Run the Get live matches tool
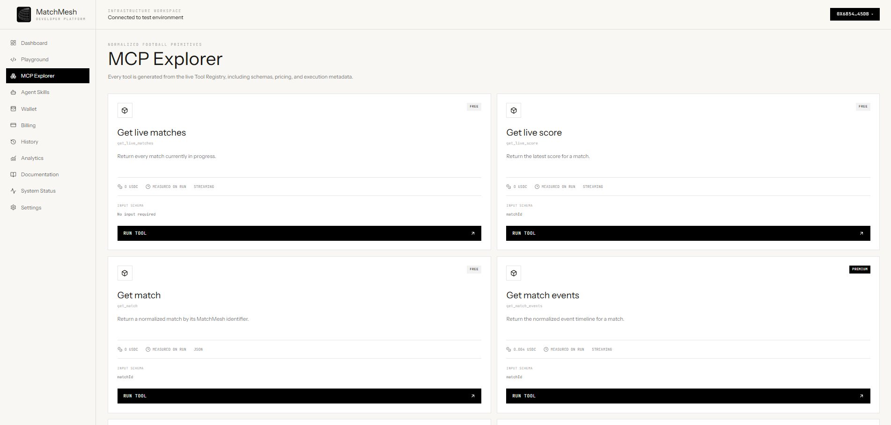This screenshot has height=425, width=891. (x=299, y=233)
